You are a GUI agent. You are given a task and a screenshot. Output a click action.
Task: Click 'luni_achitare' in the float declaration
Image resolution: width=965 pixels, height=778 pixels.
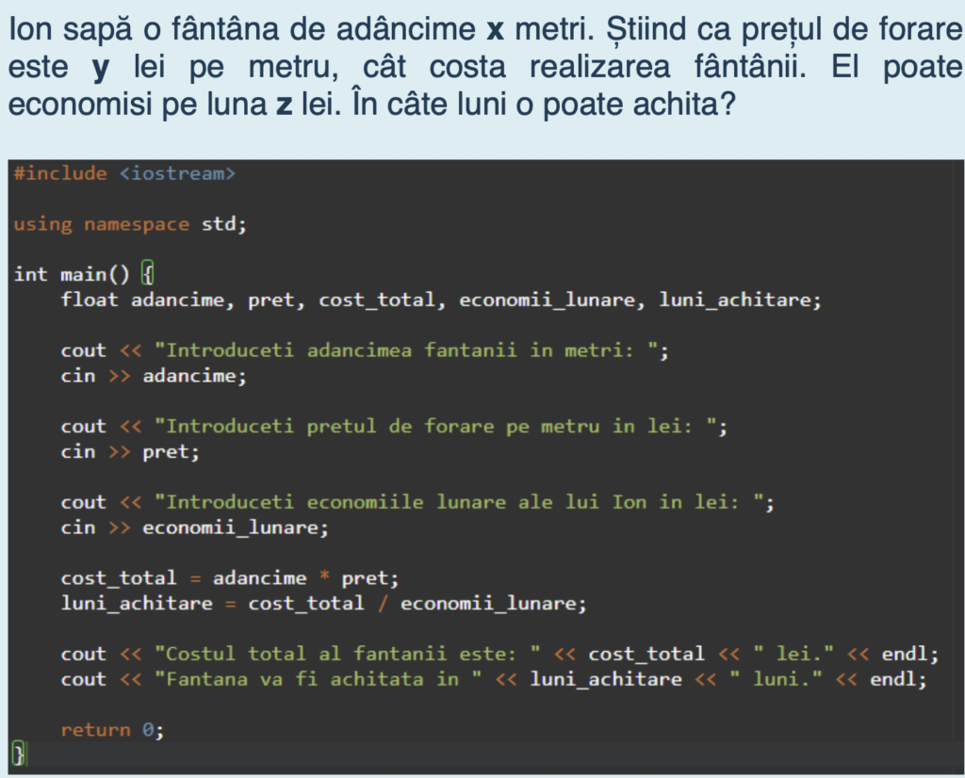click(x=739, y=300)
